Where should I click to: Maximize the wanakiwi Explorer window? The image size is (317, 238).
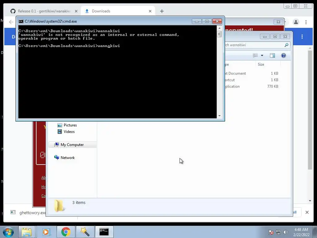275,37
